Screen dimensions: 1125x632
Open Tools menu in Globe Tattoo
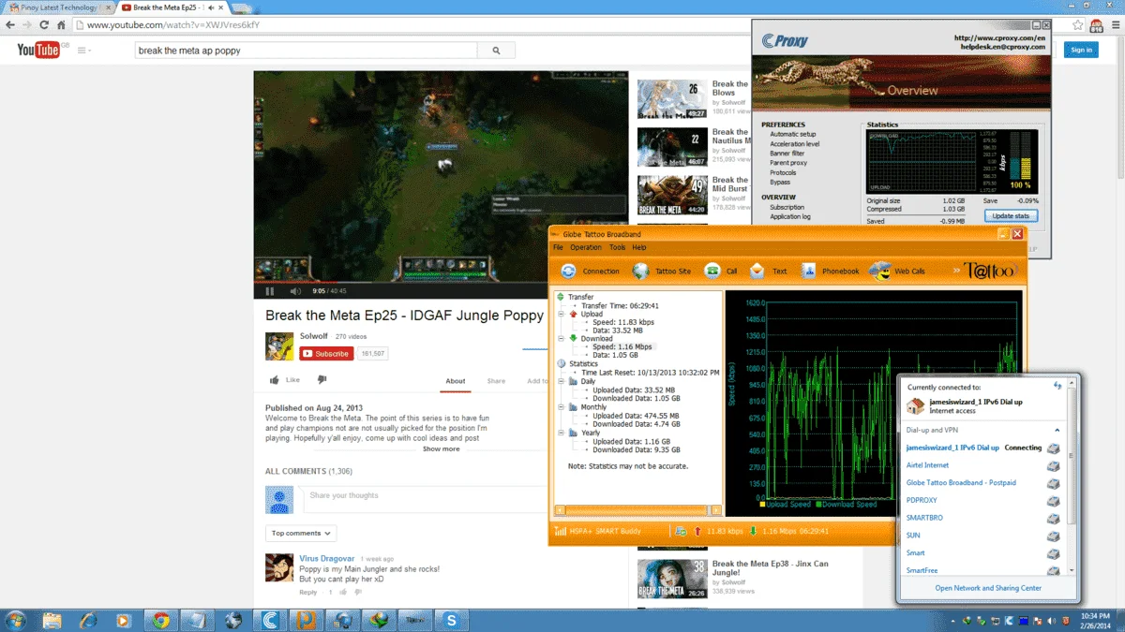tap(617, 247)
